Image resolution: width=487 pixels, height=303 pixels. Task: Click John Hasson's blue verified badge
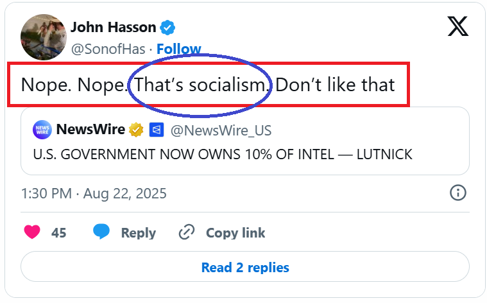click(168, 28)
